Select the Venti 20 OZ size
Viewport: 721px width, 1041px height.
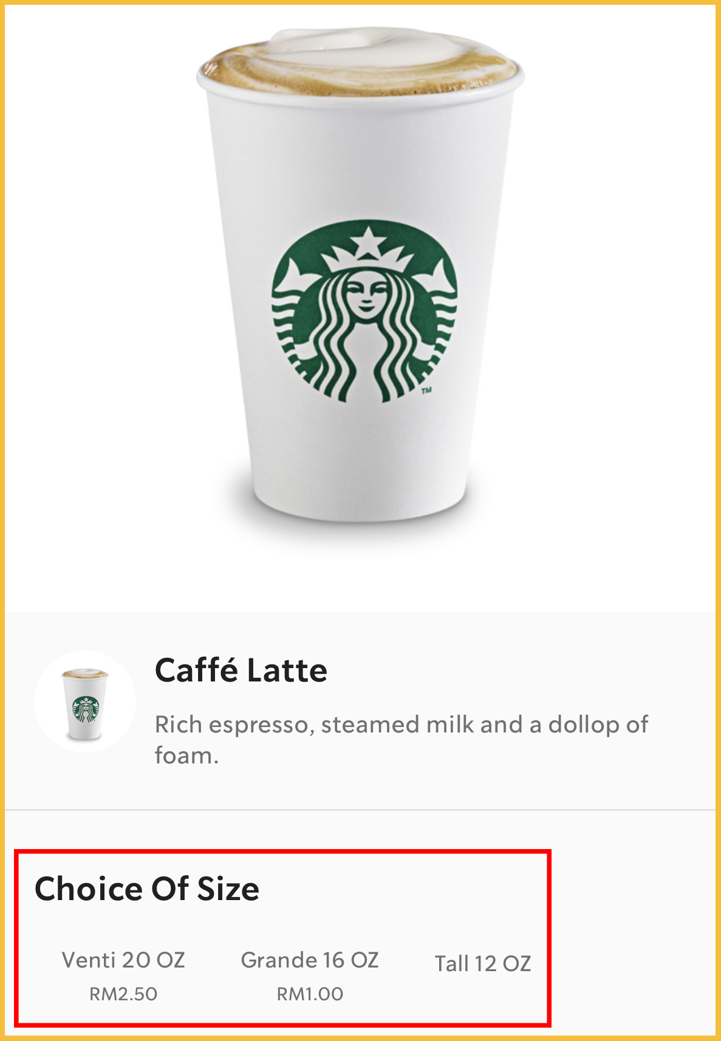tap(123, 960)
